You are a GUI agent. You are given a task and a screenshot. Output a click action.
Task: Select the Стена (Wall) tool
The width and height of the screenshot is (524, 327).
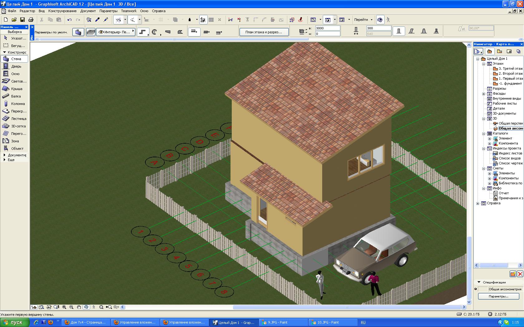click(14, 59)
